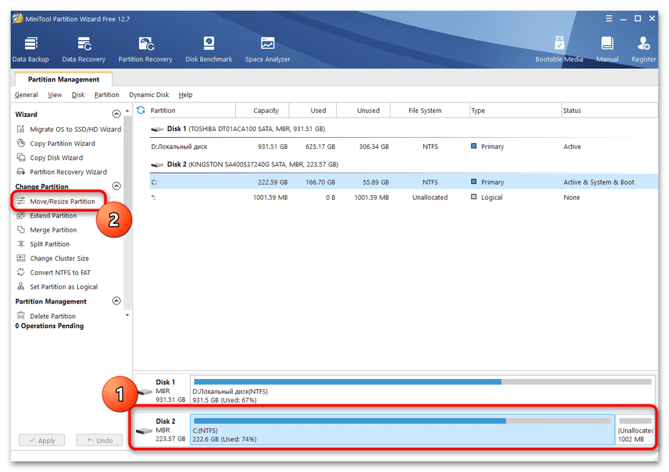Select Disk 1 usage bar in disk map
The image size is (669, 472).
[x=422, y=390]
